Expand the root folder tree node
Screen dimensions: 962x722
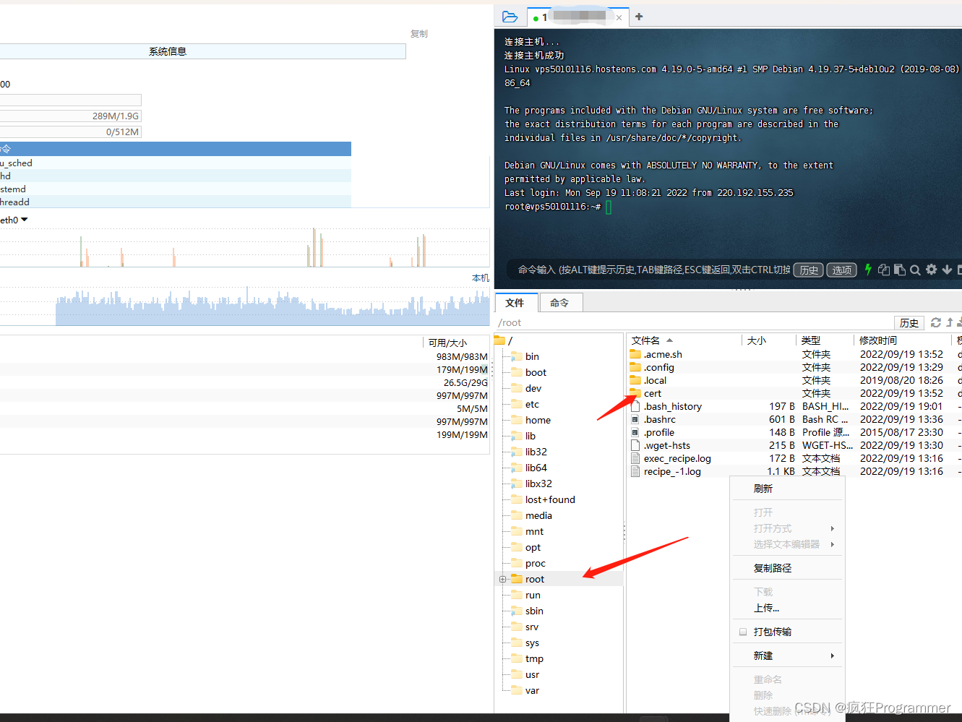(x=503, y=579)
